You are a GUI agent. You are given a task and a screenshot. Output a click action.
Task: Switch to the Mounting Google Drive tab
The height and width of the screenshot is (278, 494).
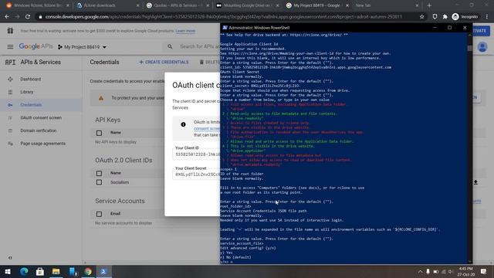pos(248,5)
